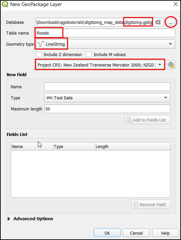Click the browse database file ellipsis button
The height and width of the screenshot is (240, 181).
click(171, 22)
